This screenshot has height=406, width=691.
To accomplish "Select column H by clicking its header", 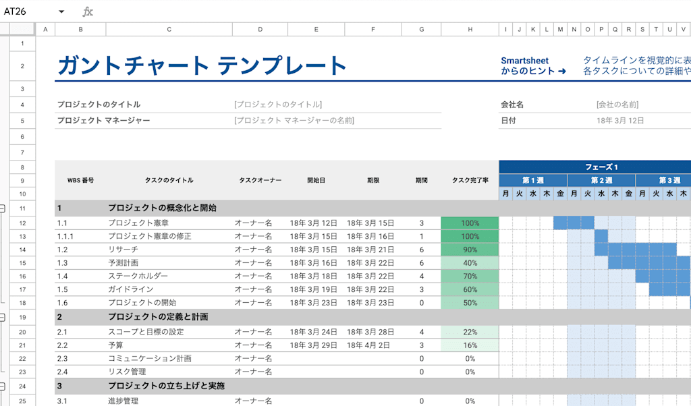I will (469, 28).
